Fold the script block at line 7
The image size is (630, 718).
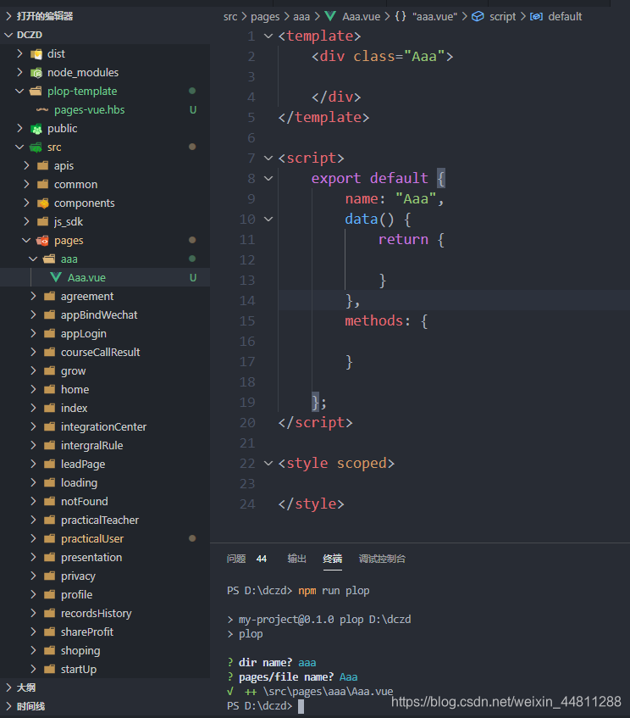coord(268,158)
